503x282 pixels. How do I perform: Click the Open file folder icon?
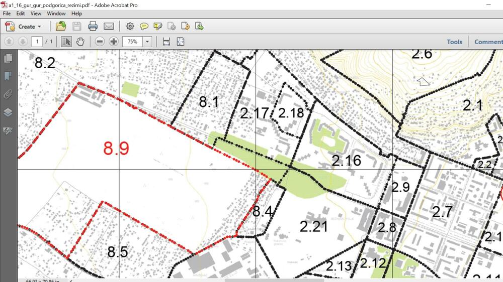click(x=61, y=26)
